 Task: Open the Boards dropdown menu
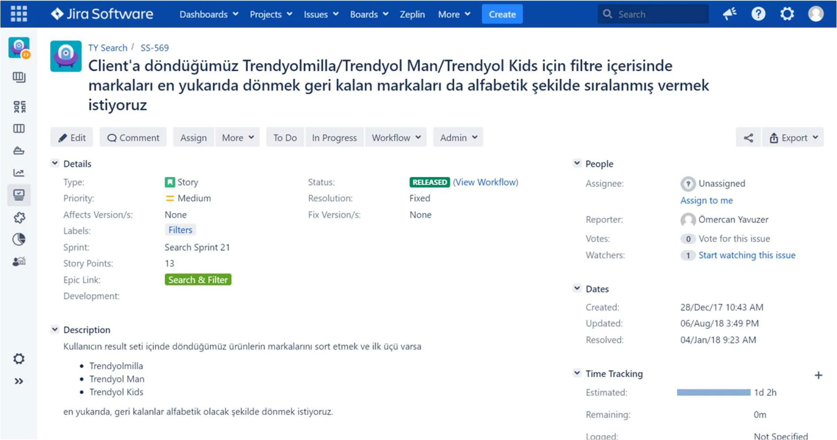click(x=369, y=14)
